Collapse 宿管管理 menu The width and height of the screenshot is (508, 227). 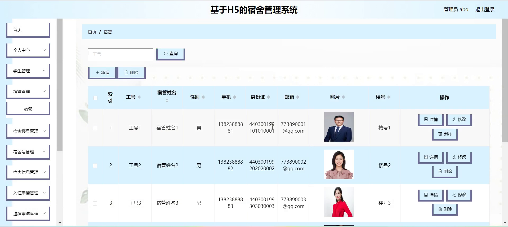28,91
